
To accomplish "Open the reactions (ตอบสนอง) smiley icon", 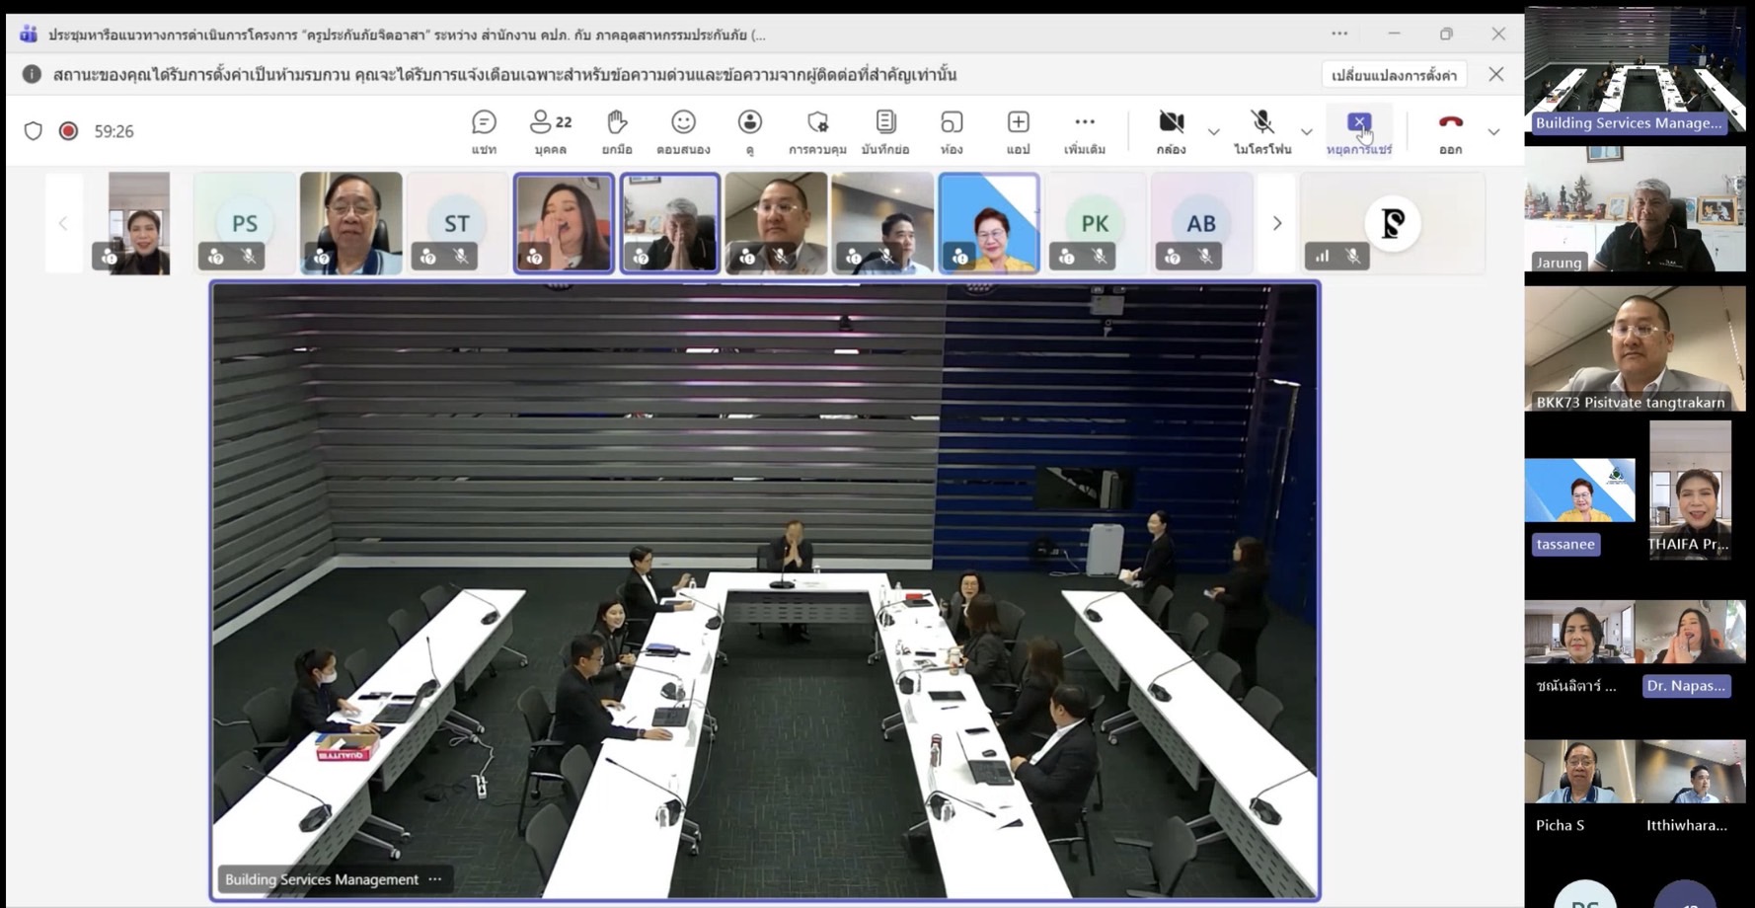I will tap(683, 130).
